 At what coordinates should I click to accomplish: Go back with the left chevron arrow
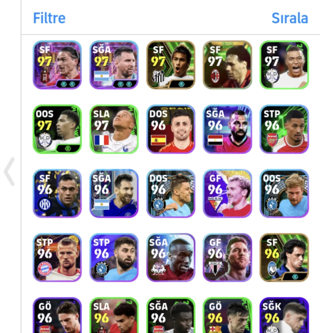pyautogui.click(x=9, y=172)
